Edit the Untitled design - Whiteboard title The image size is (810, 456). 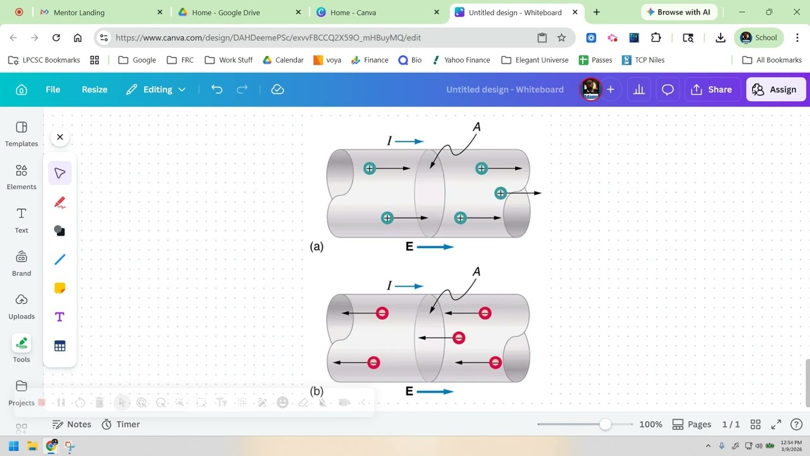(505, 89)
